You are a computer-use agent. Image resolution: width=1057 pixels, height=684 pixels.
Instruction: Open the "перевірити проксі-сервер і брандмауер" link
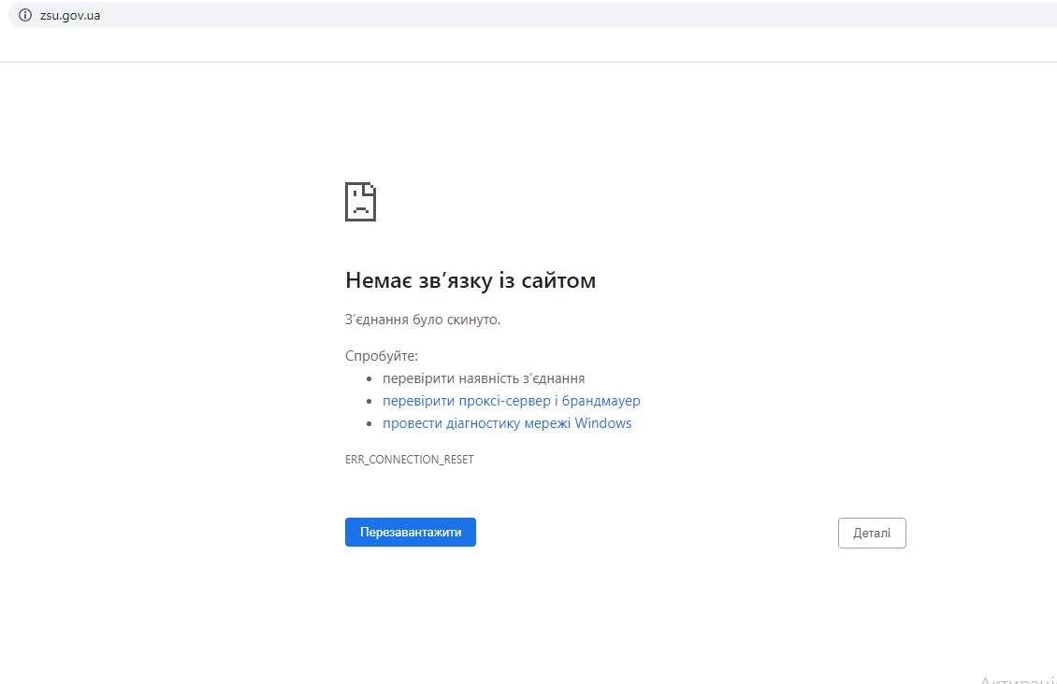point(511,400)
